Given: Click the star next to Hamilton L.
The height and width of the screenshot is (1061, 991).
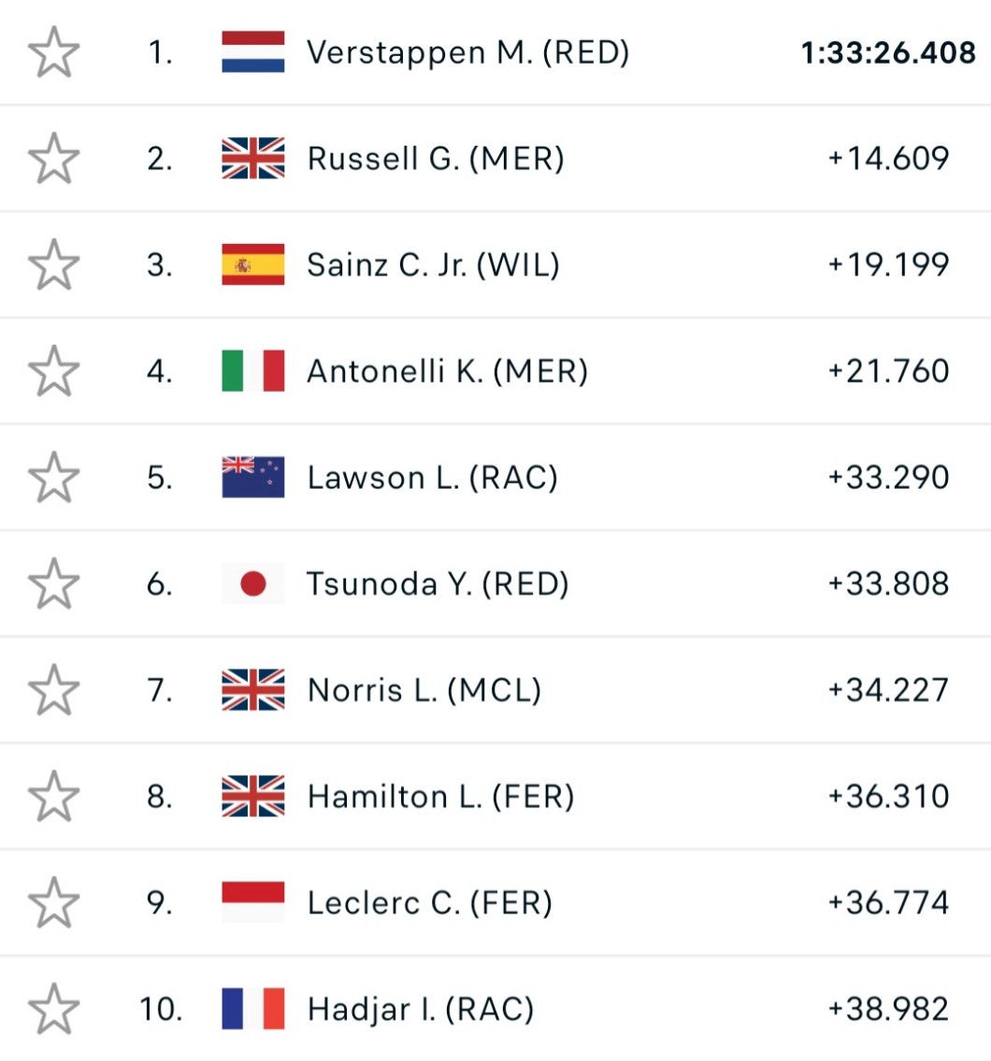Looking at the screenshot, I should 53,796.
